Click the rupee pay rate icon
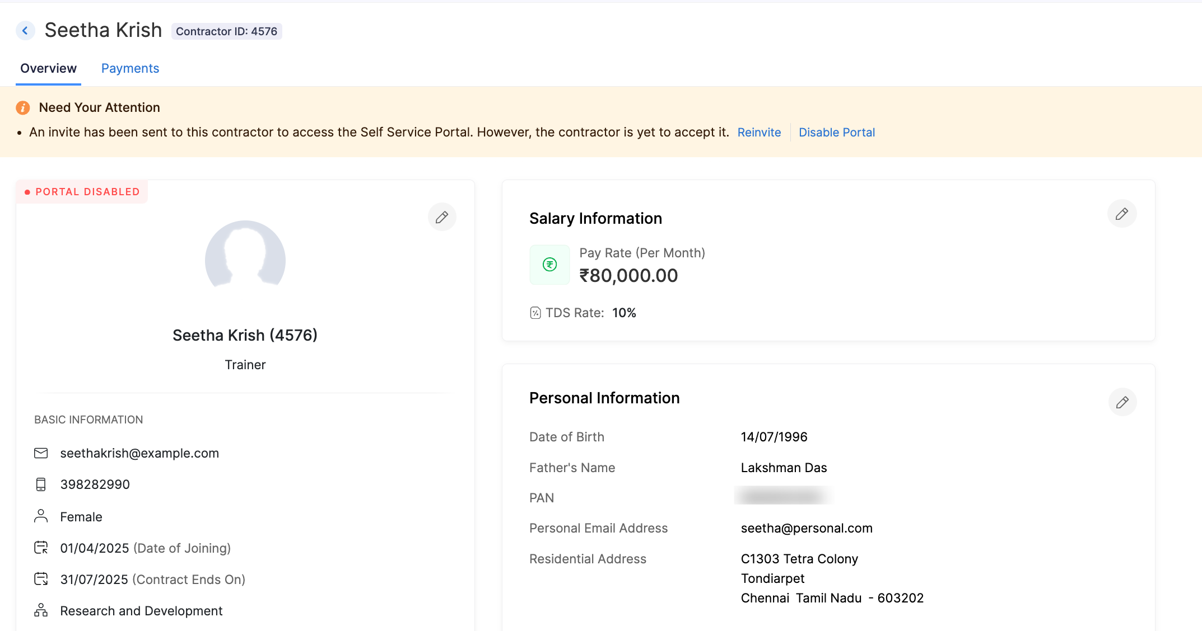The width and height of the screenshot is (1202, 631). (549, 265)
